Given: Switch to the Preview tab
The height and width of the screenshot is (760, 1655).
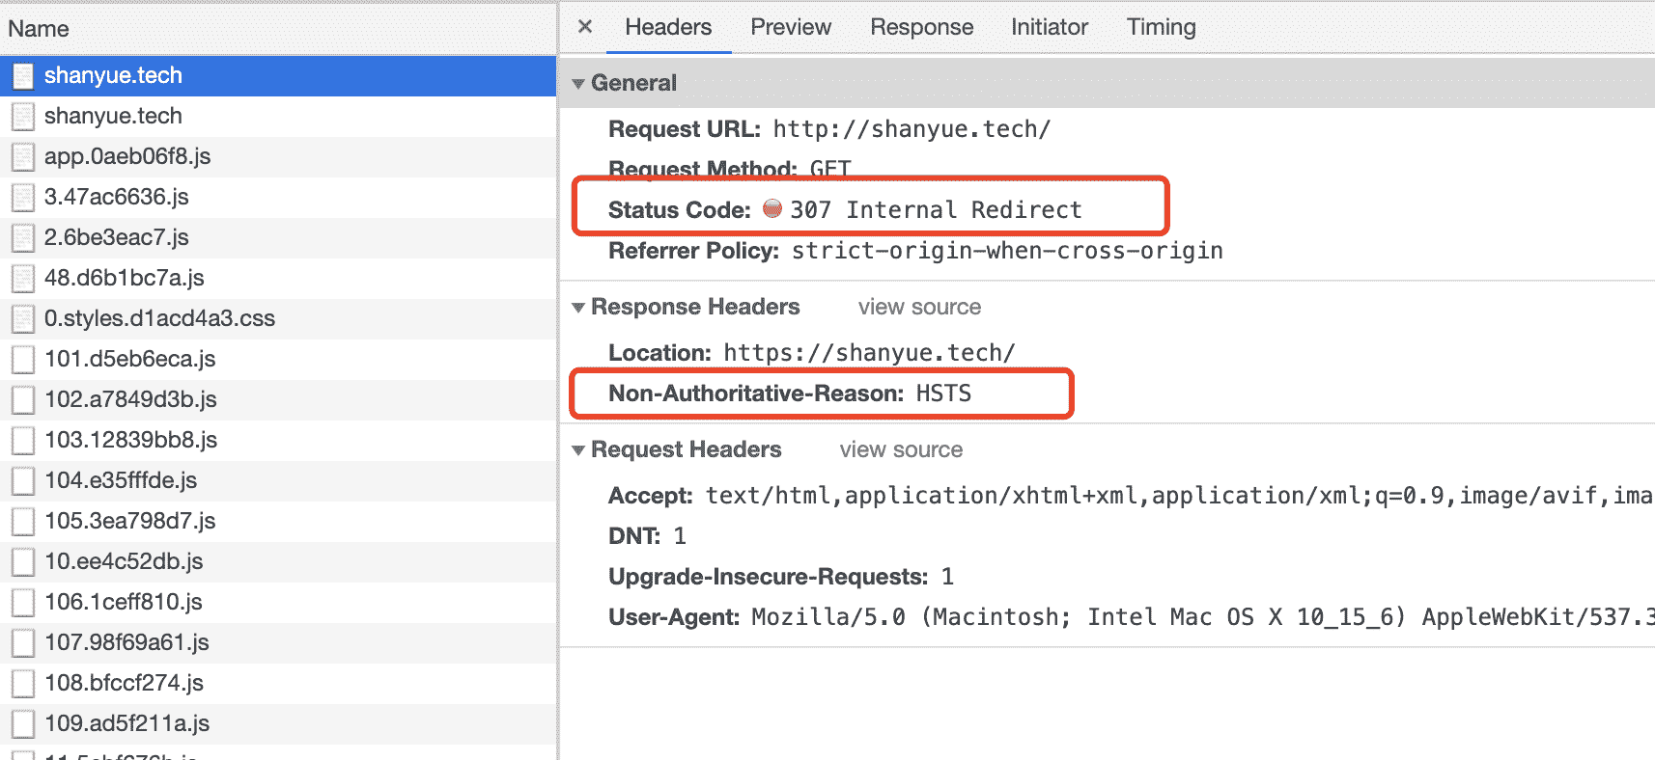Looking at the screenshot, I should click(x=791, y=27).
